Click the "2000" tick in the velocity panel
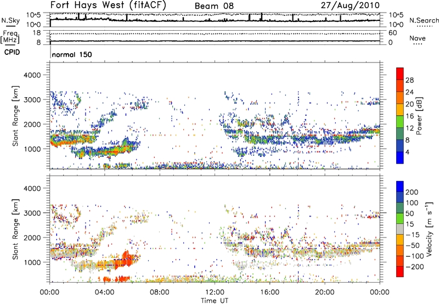Screen dimensions: 439x304 [32, 238]
